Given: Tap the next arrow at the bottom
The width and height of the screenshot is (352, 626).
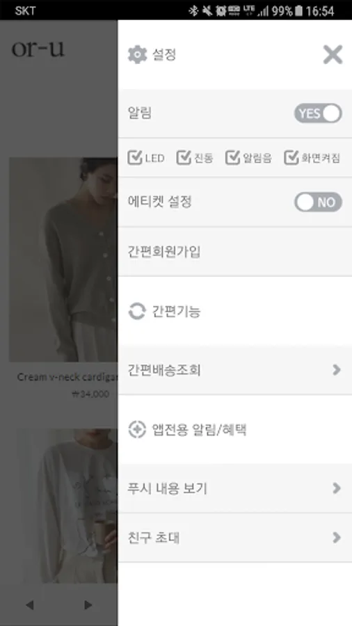Looking at the screenshot, I should coord(88,605).
